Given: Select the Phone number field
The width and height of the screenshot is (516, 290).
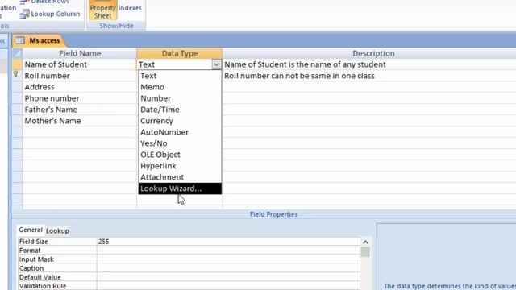Looking at the screenshot, I should 79,98.
